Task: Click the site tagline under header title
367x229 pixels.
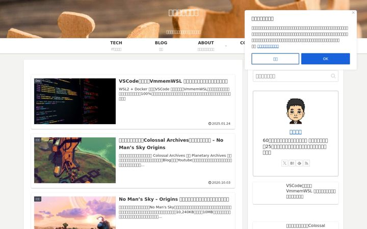Action: (183, 32)
